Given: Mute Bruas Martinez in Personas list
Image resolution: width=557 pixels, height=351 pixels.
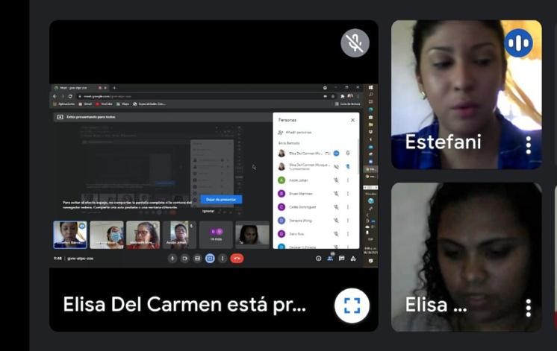Looking at the screenshot, I should 336,194.
